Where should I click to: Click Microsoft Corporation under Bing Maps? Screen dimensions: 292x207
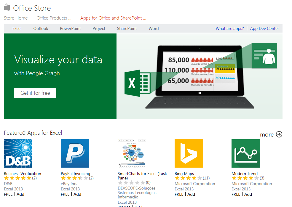tap(195, 184)
